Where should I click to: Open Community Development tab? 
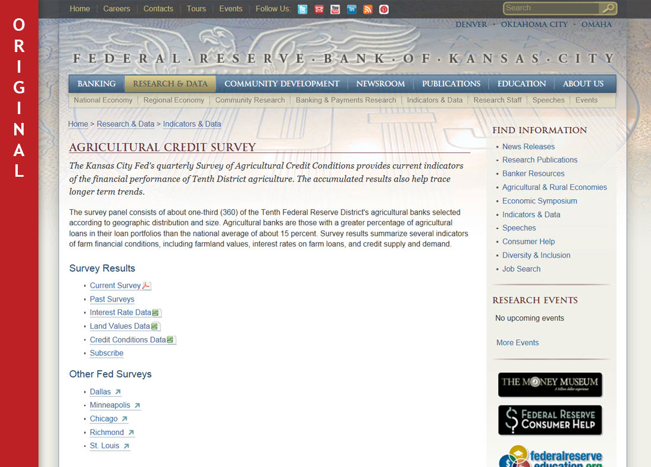coord(282,84)
